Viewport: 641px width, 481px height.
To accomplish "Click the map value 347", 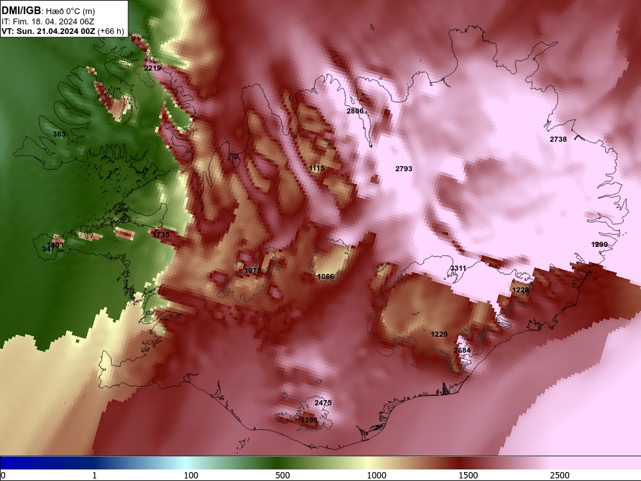I will coord(48,249).
